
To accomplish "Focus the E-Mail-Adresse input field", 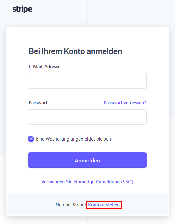I will click(x=87, y=81).
